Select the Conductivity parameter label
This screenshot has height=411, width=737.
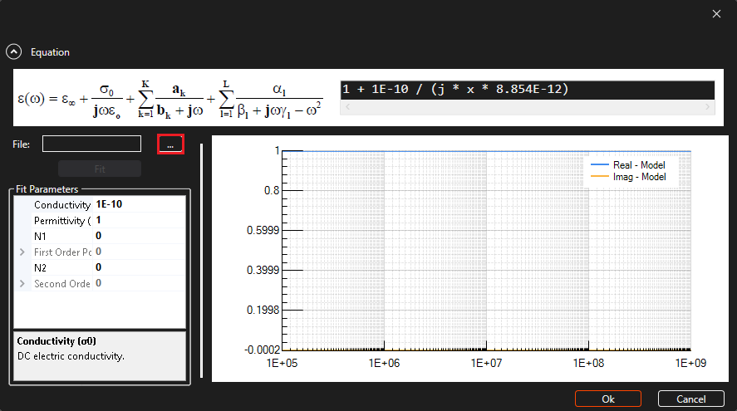tap(62, 205)
